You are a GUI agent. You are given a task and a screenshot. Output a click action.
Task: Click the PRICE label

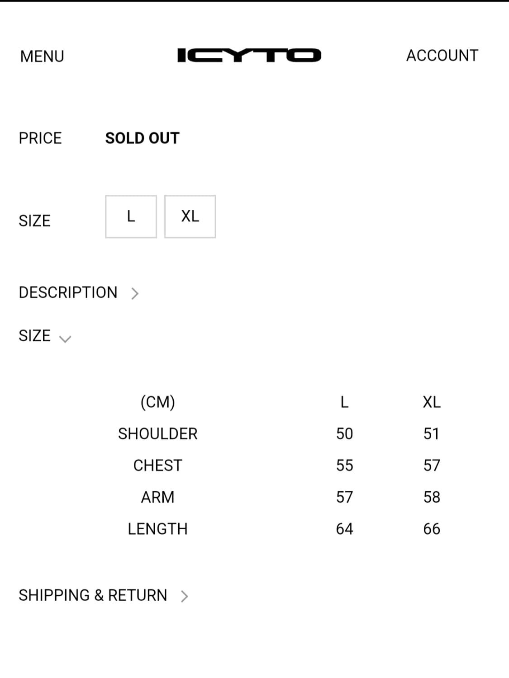40,138
